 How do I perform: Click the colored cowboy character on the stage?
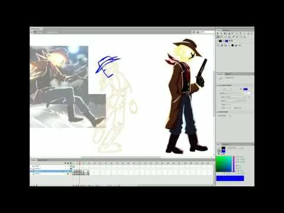click(186, 96)
